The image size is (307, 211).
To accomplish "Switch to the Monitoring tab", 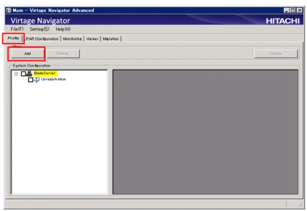I will tap(72, 39).
